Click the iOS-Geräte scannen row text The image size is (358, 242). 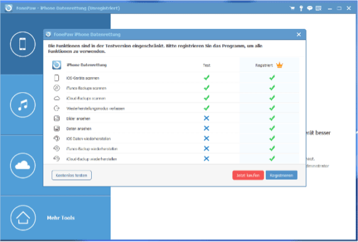pos(83,78)
